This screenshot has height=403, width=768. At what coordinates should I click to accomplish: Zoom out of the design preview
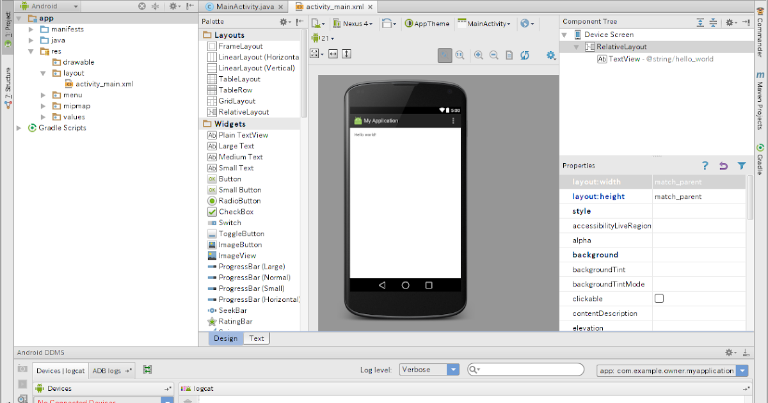[494, 55]
